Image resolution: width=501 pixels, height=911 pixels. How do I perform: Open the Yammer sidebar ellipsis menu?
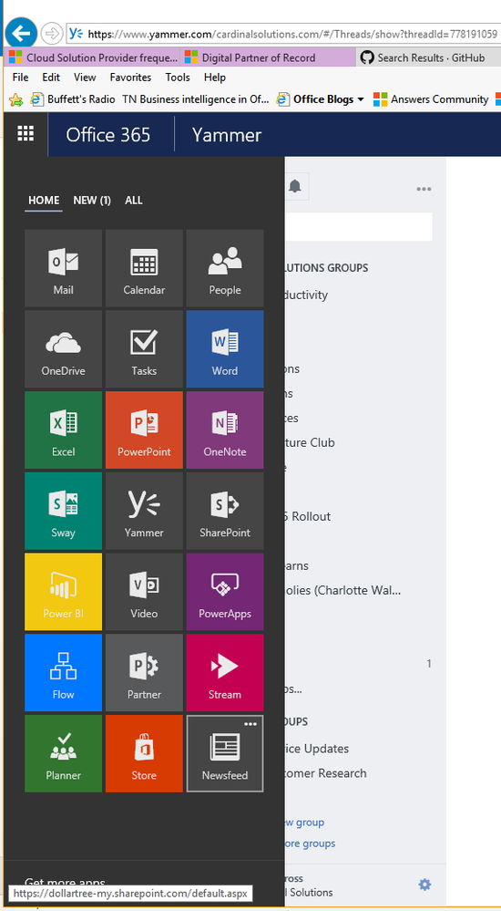coord(424,189)
